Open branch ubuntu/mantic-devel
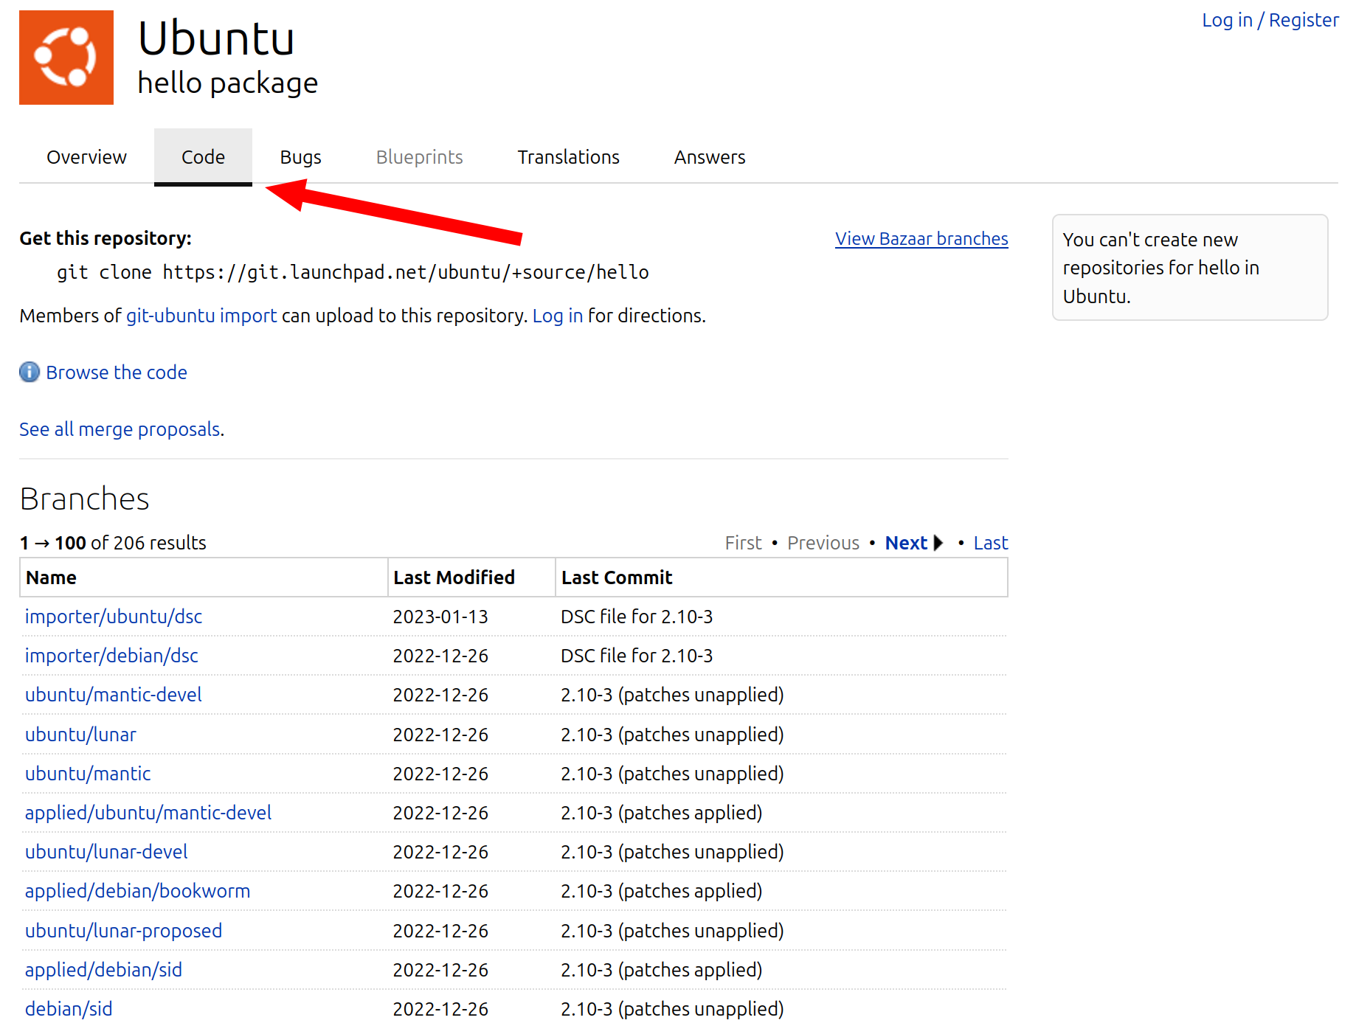1356x1023 pixels. click(x=114, y=695)
